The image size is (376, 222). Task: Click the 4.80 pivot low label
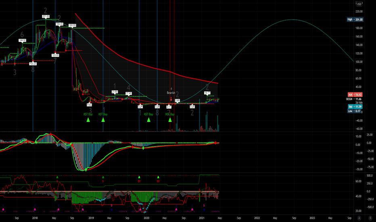point(89,105)
